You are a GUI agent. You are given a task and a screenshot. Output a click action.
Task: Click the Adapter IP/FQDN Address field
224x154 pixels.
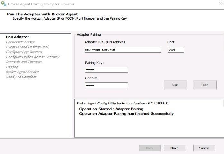pyautogui.click(x=123, y=50)
